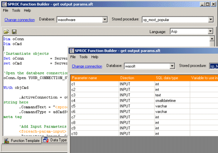Select parameter row c9
Image resolution: width=218 pixels, height=153 pixels.
tap(144, 128)
